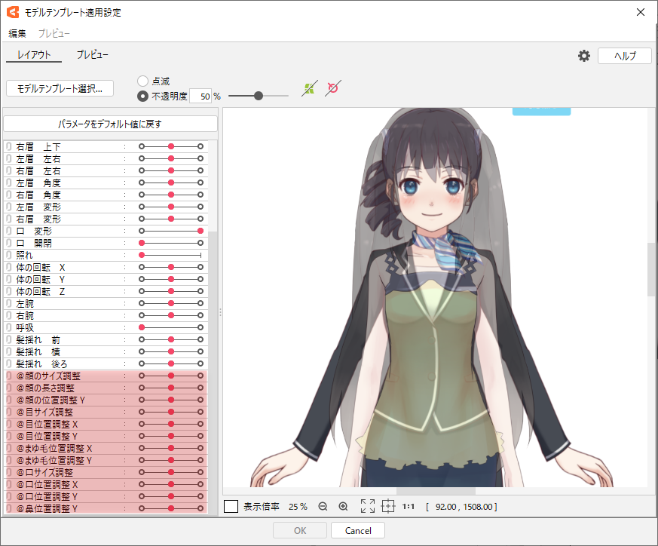Click the 口 開閉 parameter slider
This screenshot has width=658, height=546.
coord(171,243)
